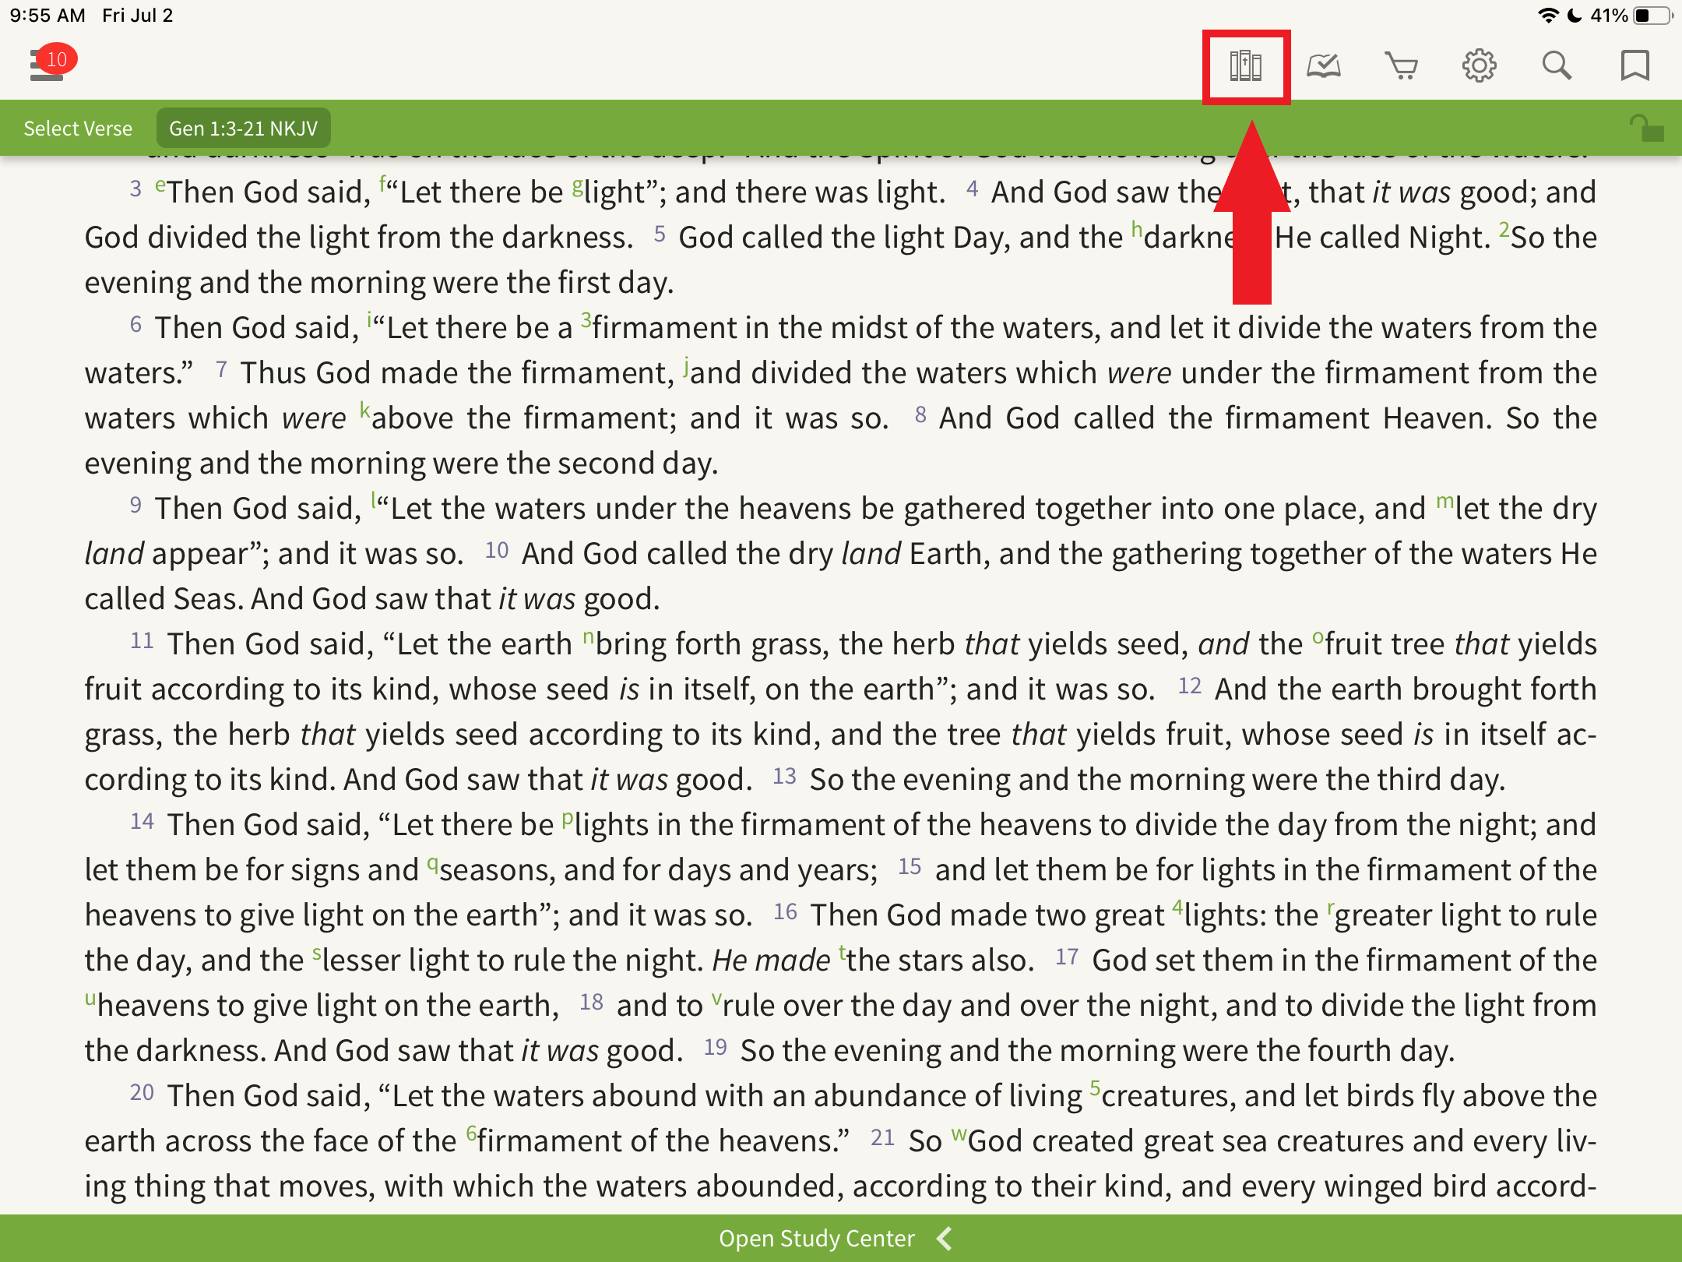Viewport: 1682px width, 1262px height.
Task: Open footnote 2 before "So the evening"
Action: [1504, 229]
